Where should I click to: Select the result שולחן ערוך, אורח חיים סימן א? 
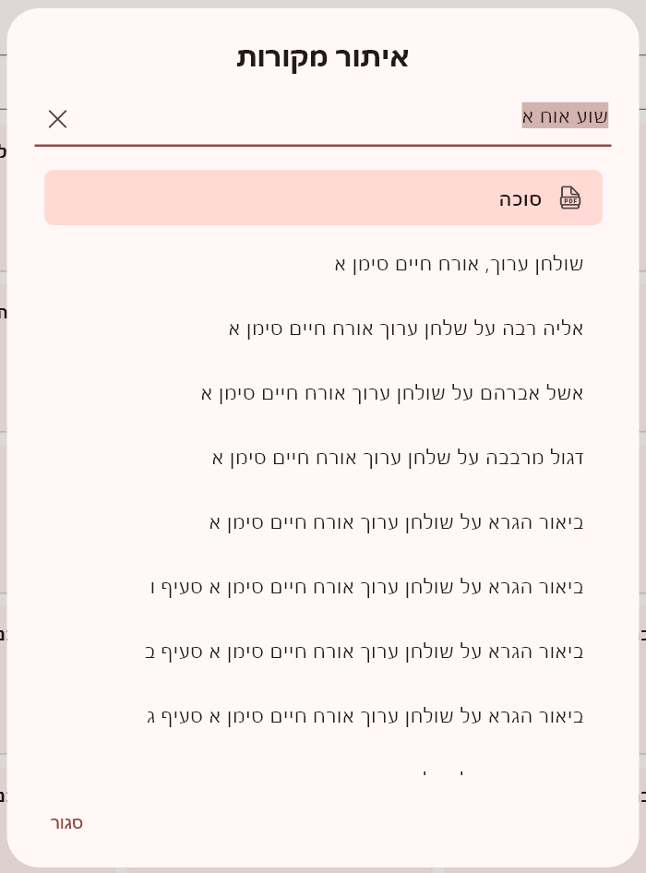pos(458,263)
